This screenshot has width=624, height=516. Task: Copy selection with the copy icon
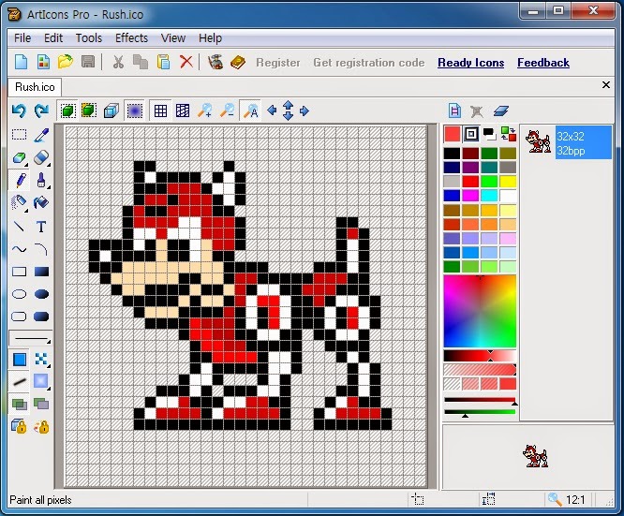(141, 62)
